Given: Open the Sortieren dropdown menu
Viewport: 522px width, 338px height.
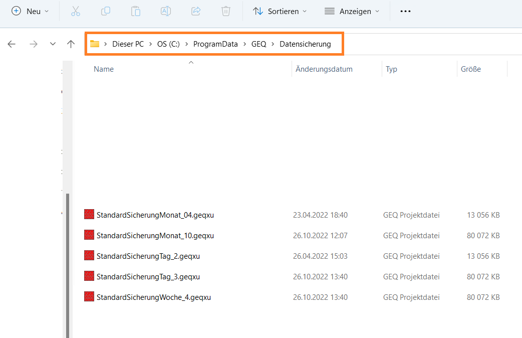Looking at the screenshot, I should (280, 11).
